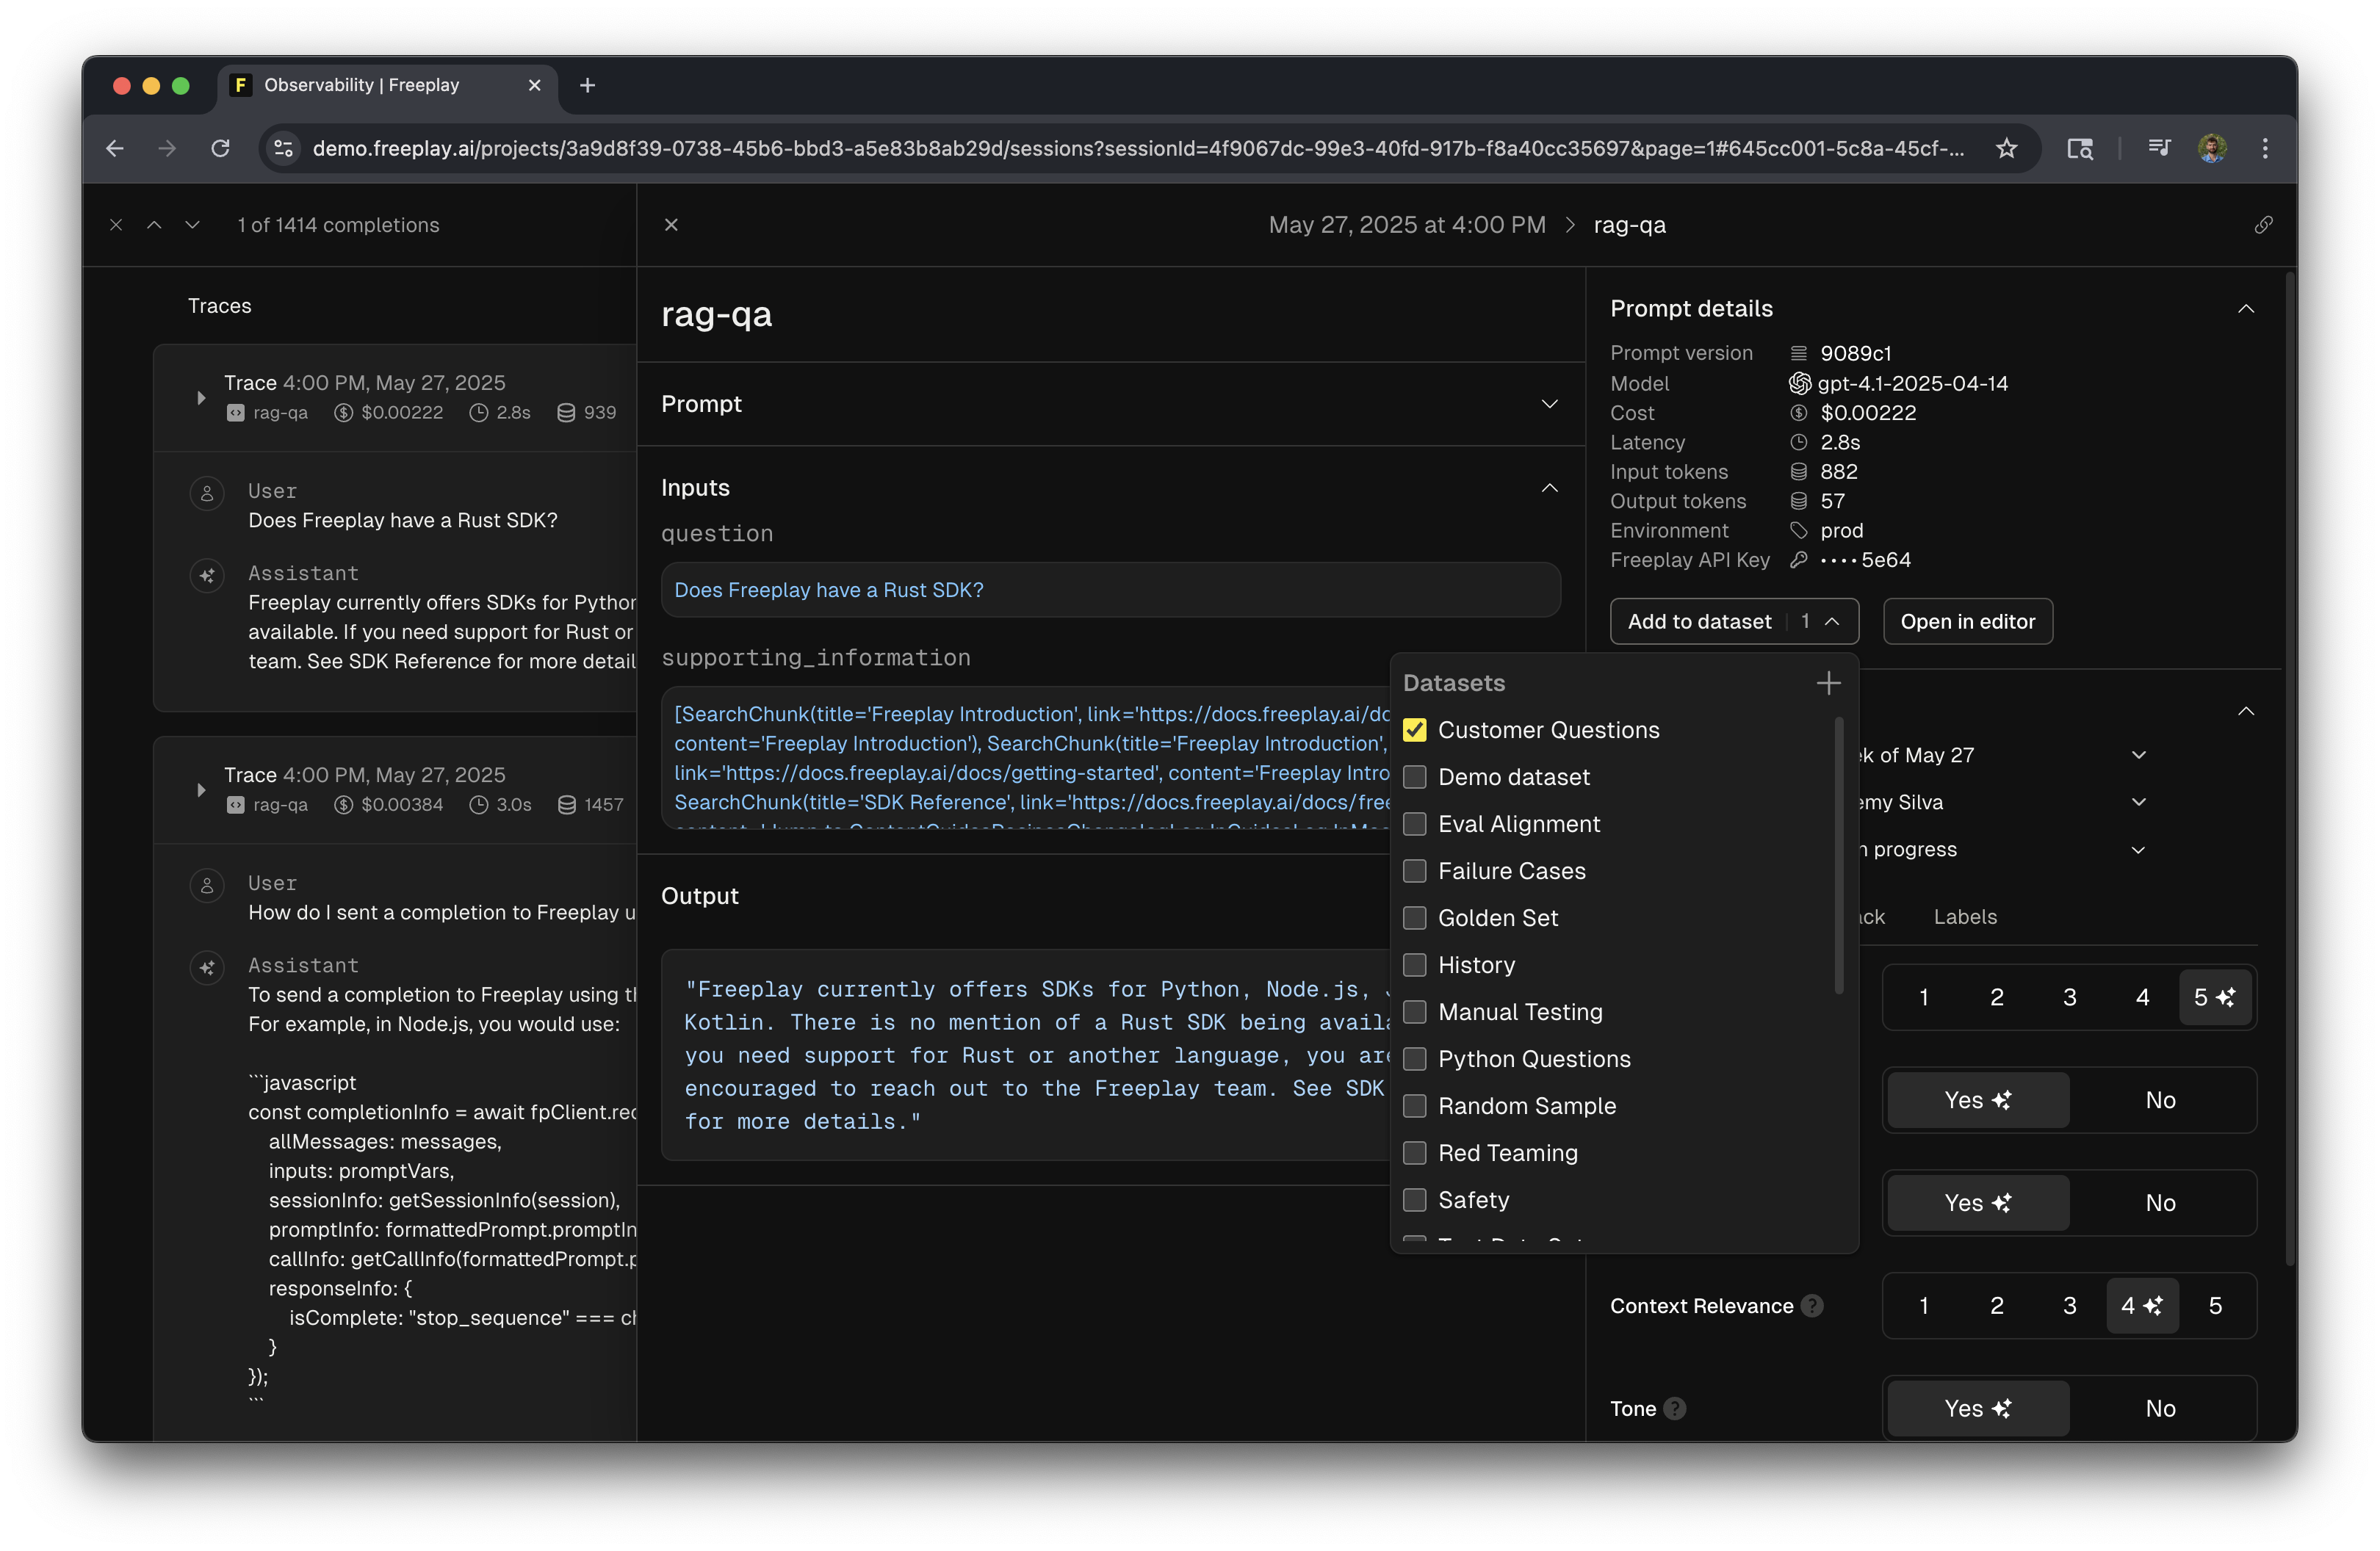
Task: Check the Failure Cases dataset
Action: [x=1414, y=871]
